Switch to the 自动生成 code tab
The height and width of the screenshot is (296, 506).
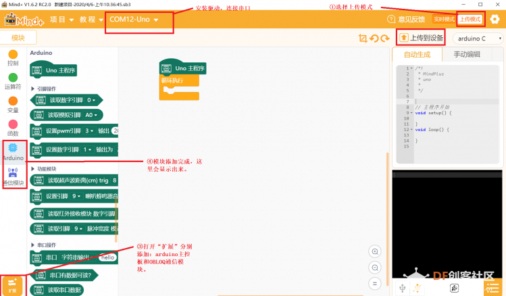click(x=417, y=55)
